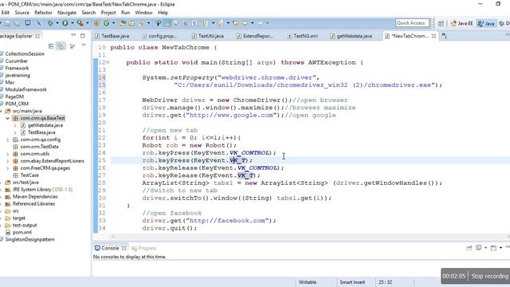510x287 pixels.
Task: Select pom.xml in Package Explorer
Action: tap(22, 232)
